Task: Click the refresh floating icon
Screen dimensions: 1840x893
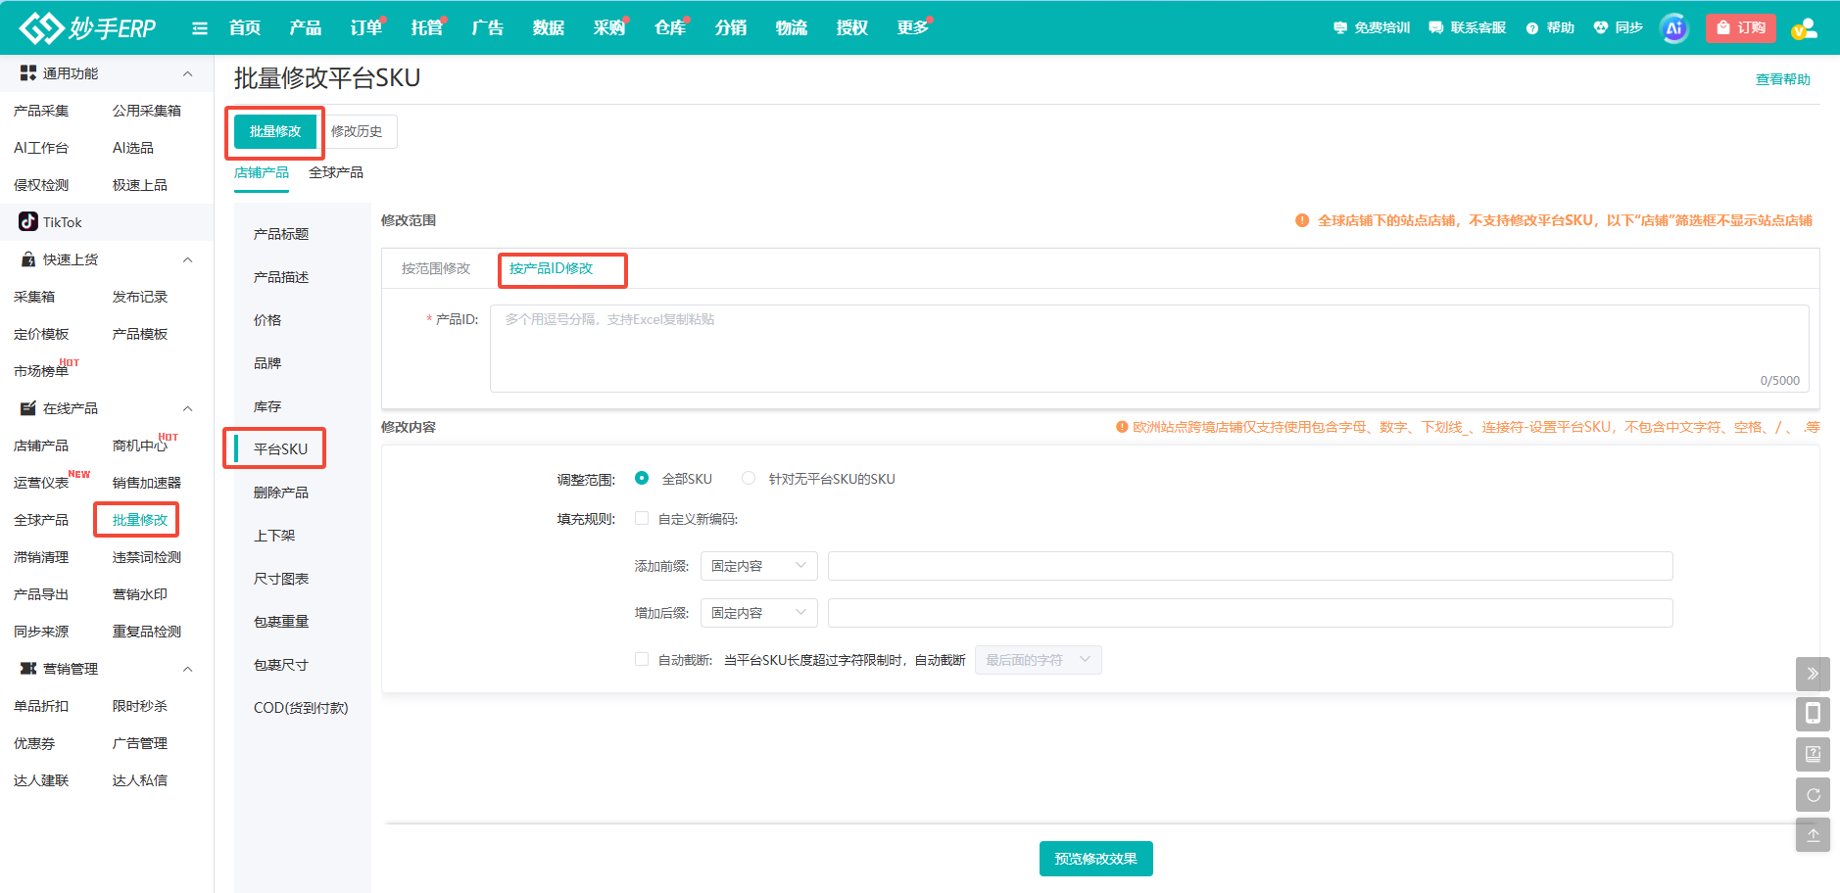Action: [x=1813, y=794]
